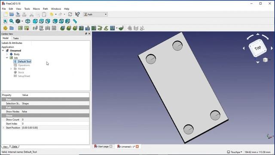Click the Measure Distance ruler icon
The image size is (275, 155).
(x=75, y=21)
